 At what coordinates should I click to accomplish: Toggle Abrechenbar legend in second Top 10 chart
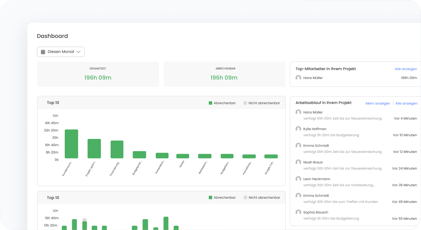coord(222,198)
